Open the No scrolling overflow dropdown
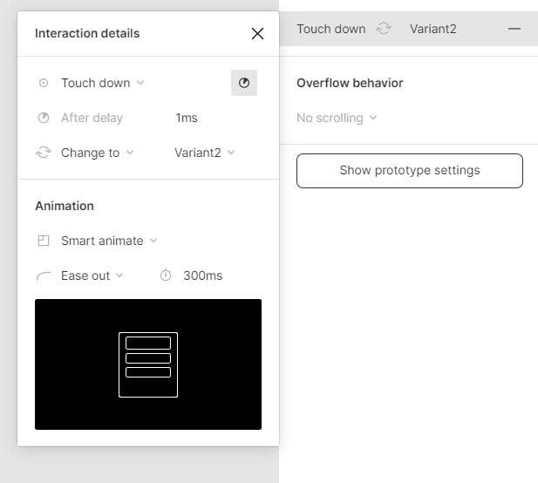Image resolution: width=538 pixels, height=483 pixels. (x=337, y=118)
